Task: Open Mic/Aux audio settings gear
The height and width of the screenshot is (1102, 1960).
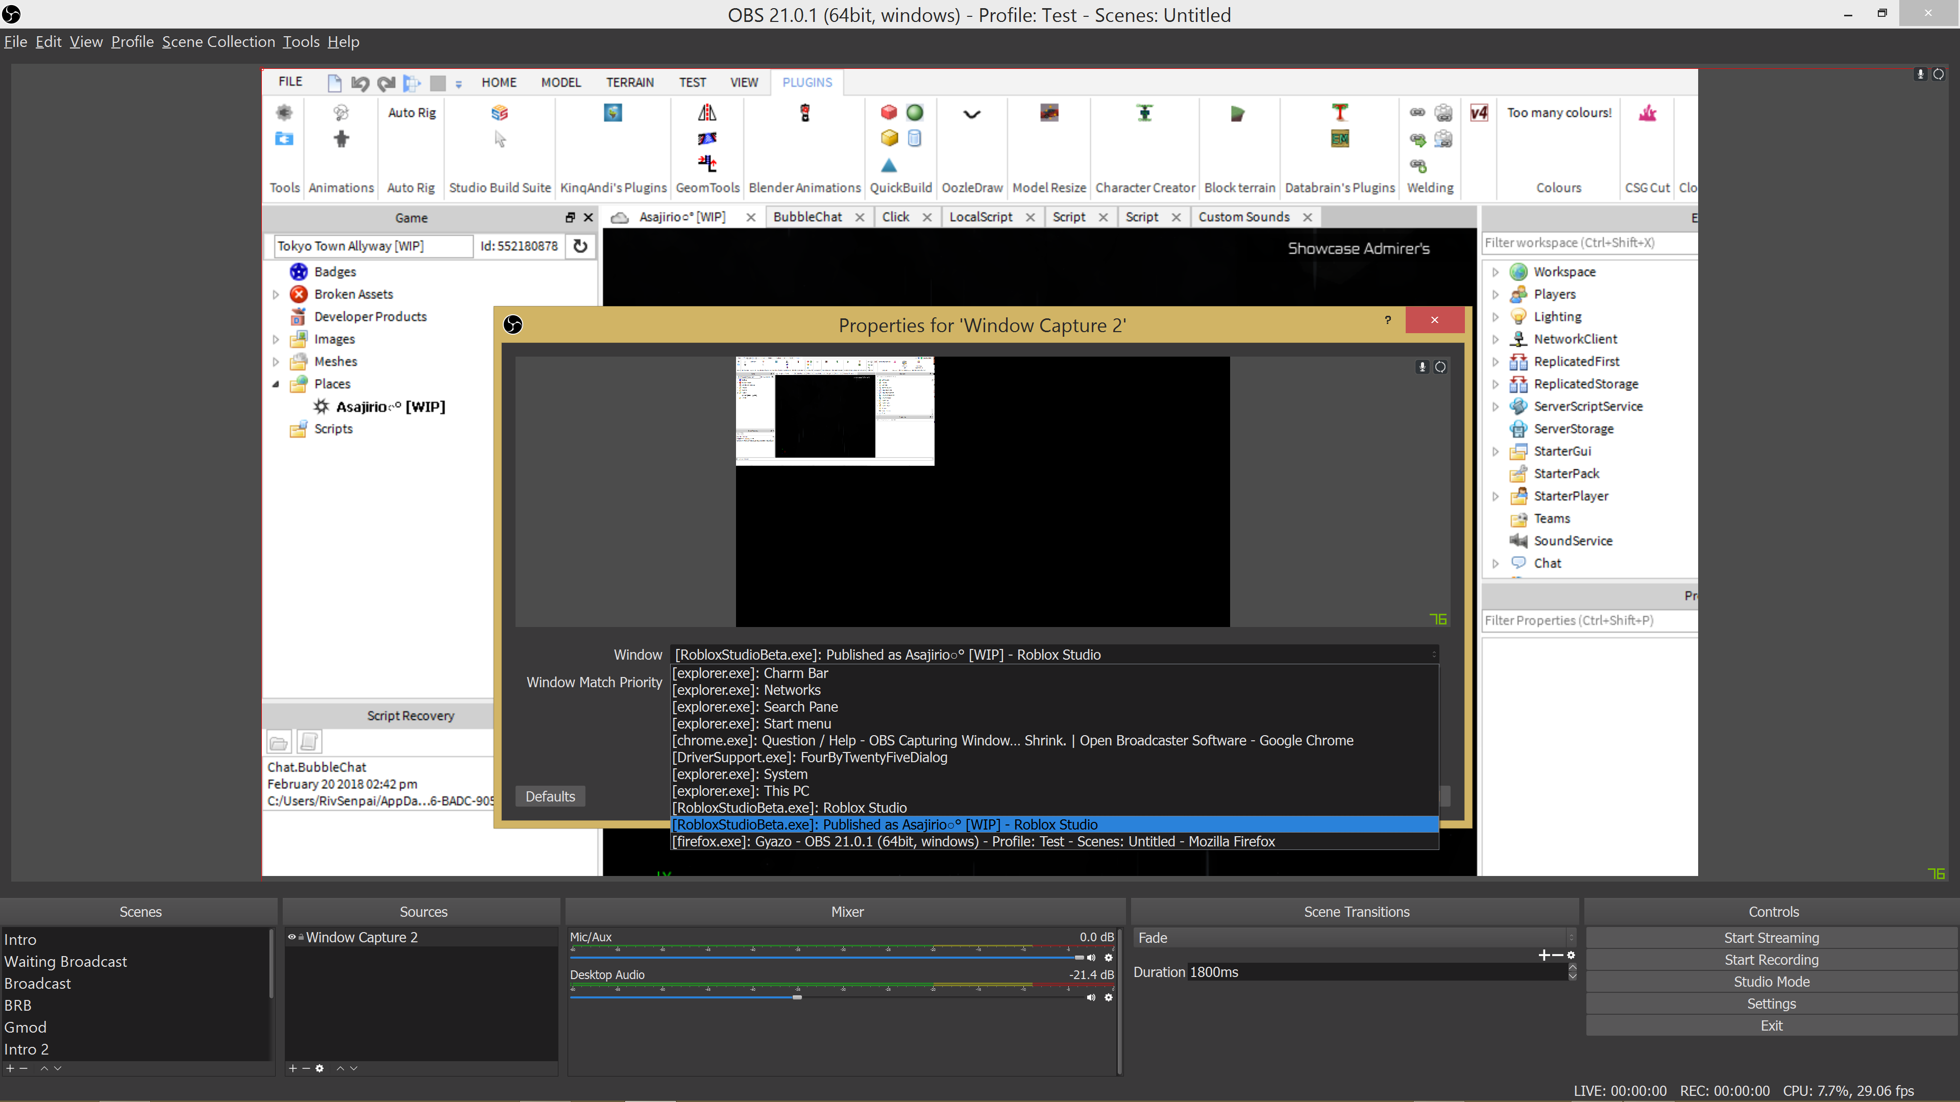Action: (1109, 958)
